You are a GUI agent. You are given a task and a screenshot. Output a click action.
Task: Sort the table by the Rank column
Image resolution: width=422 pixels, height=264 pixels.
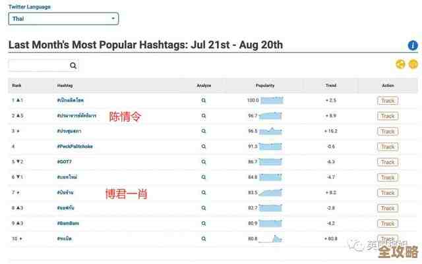pos(17,86)
